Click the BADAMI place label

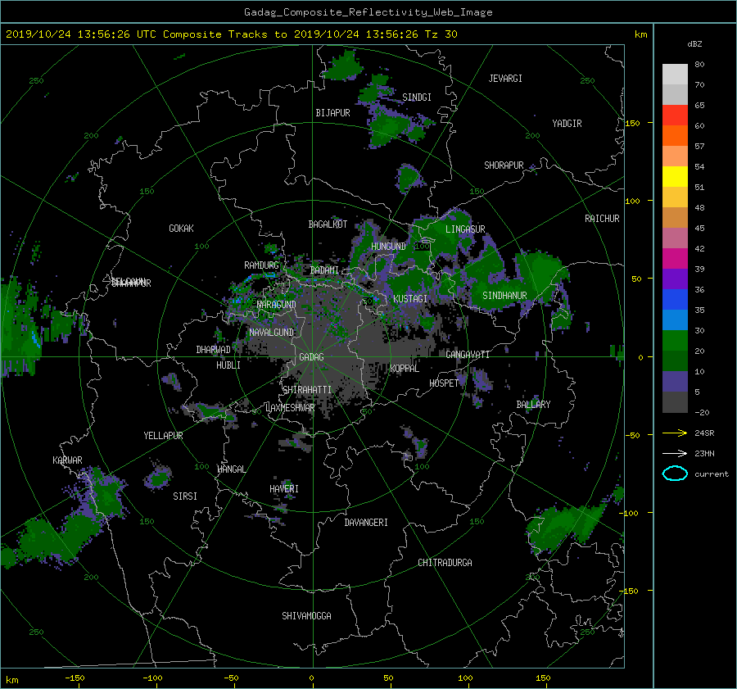tap(324, 270)
